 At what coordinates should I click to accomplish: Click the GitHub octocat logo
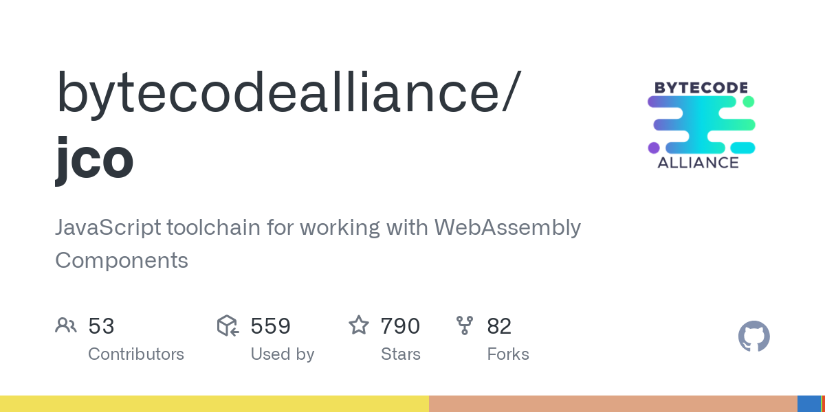click(x=753, y=336)
